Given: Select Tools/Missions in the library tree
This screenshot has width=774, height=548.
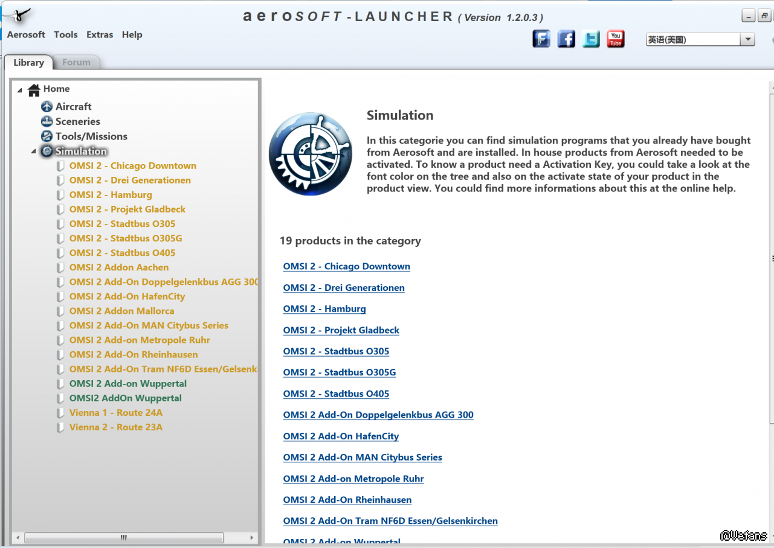Looking at the screenshot, I should pos(91,136).
